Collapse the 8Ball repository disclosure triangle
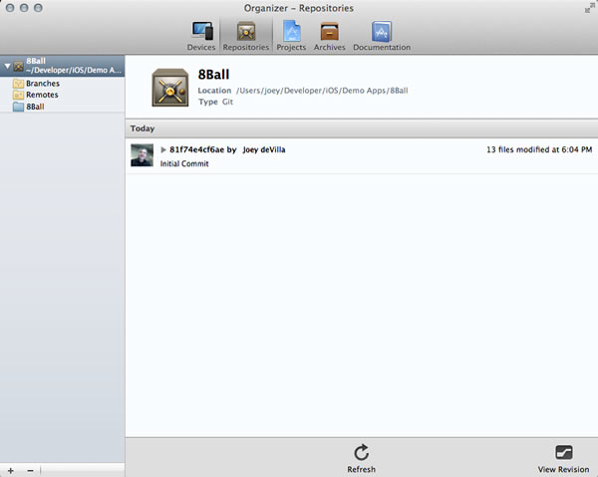 click(7, 66)
